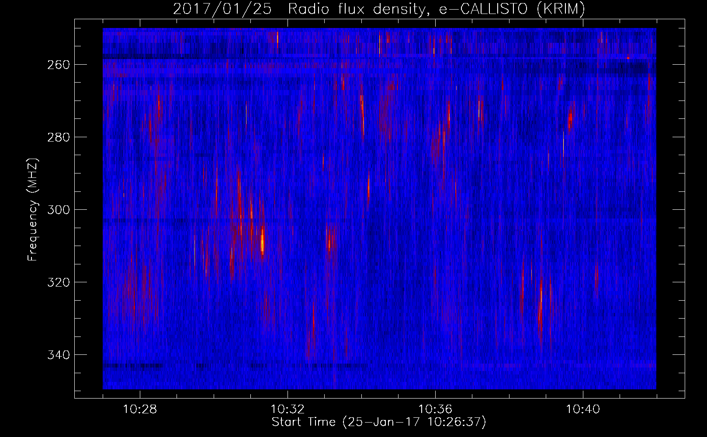Screen dimensions: 707x437
Task: Click the 'Start Time (25-Jan-17 10:26:37)' label
Action: [x=379, y=422]
